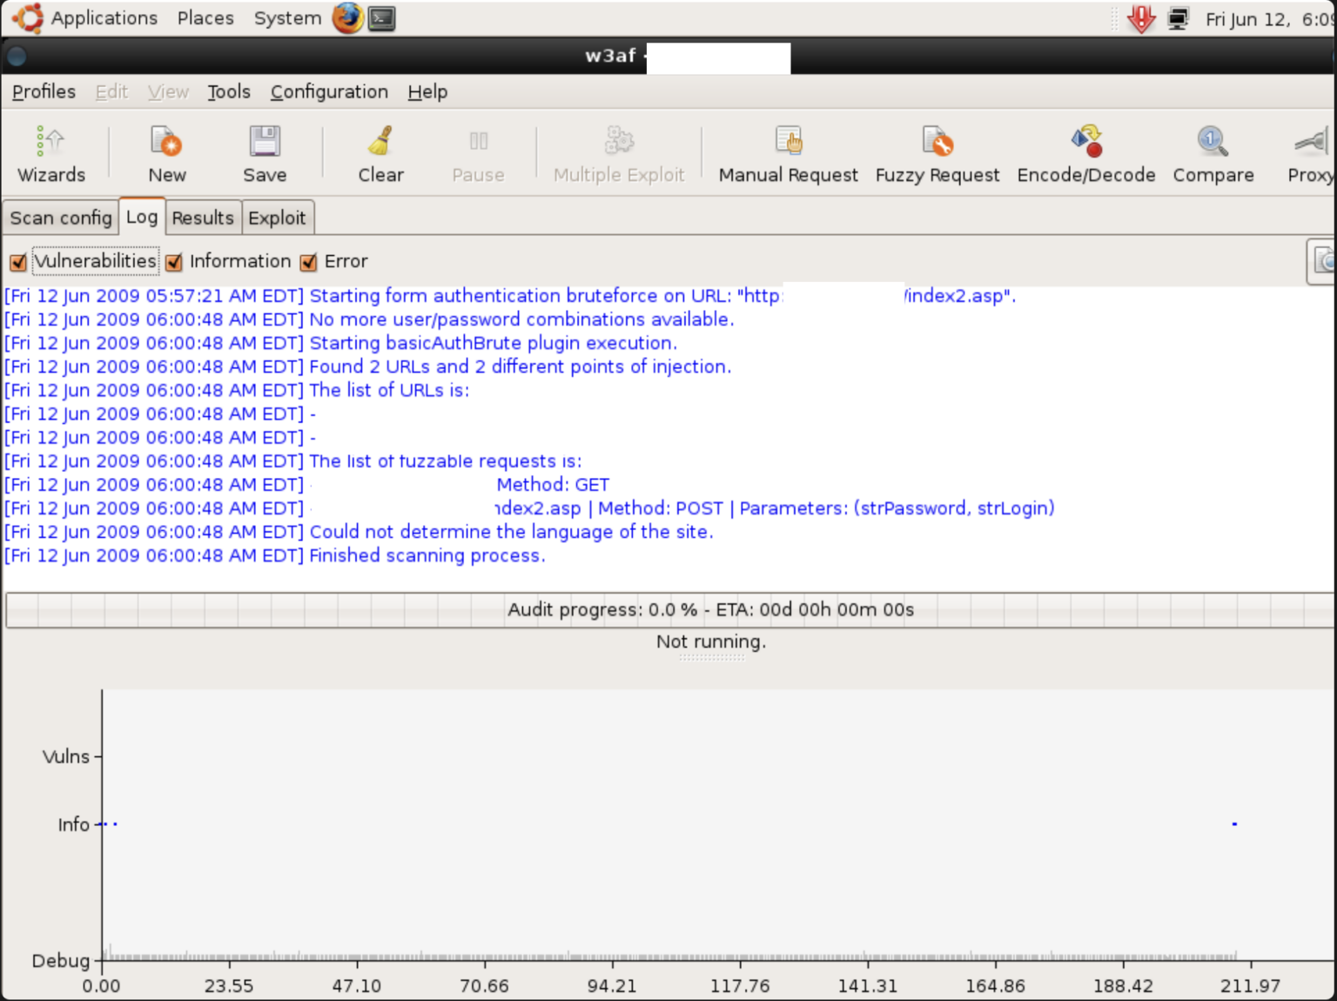The height and width of the screenshot is (1001, 1337).
Task: Open the Wizards dialog
Action: click(50, 152)
